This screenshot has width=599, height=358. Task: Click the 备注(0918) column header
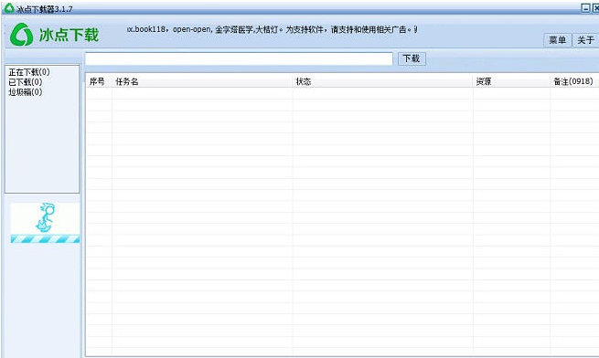point(573,81)
